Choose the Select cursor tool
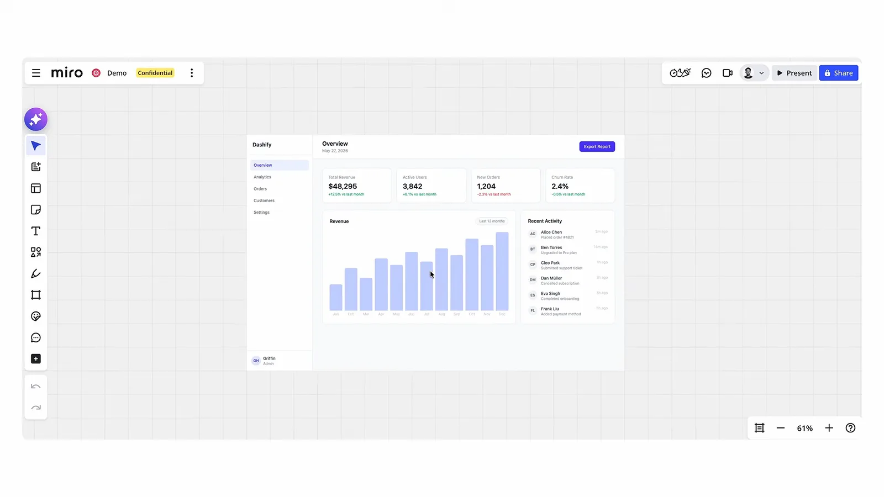Screen dimensions: 884x497 tap(36, 146)
